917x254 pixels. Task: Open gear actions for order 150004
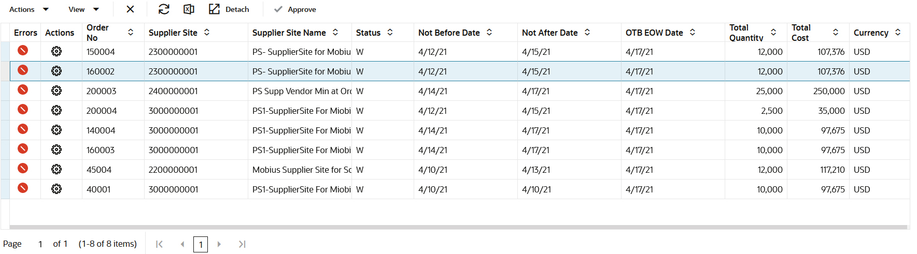57,51
